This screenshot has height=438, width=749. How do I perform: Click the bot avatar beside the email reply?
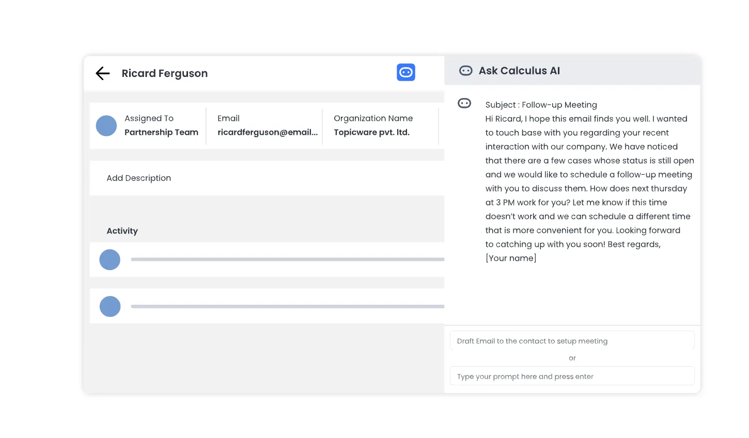[464, 103]
